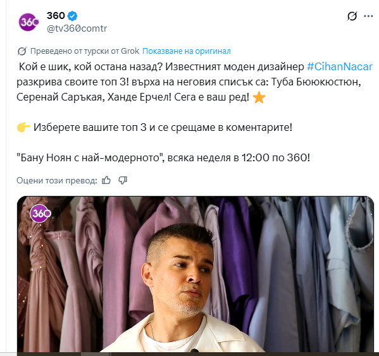Click the 'Преведено от турски от Grok' label
379x356 pixels.
coord(85,51)
